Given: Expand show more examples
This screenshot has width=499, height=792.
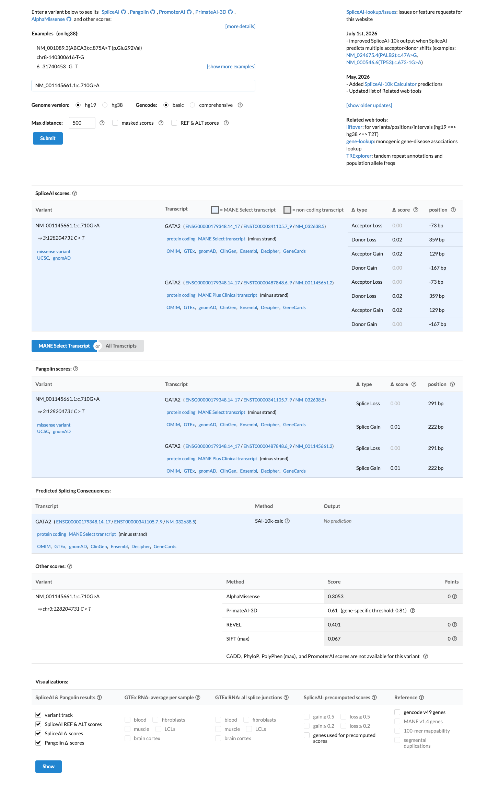Looking at the screenshot, I should [x=231, y=67].
